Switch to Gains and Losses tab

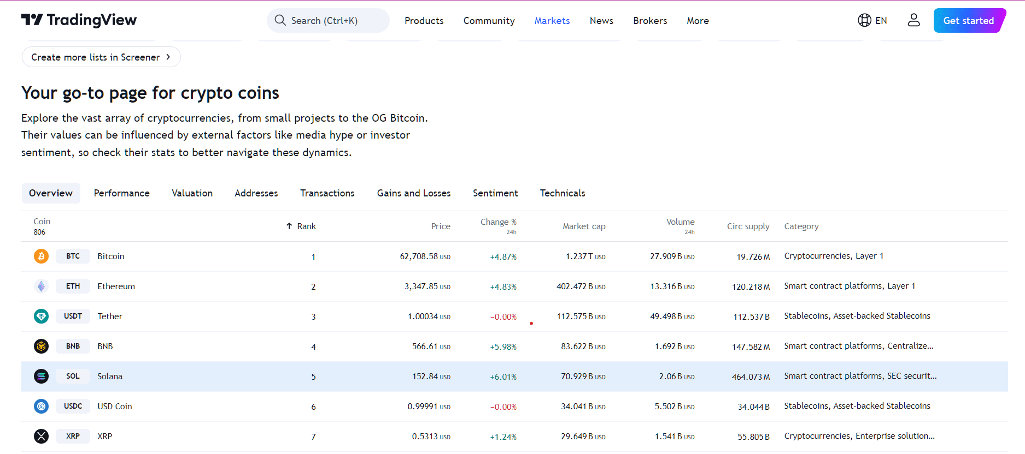pos(414,193)
